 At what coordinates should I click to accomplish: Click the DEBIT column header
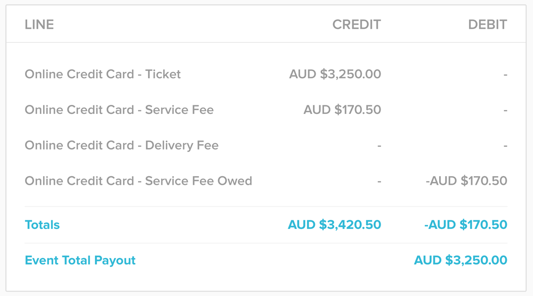coord(487,24)
